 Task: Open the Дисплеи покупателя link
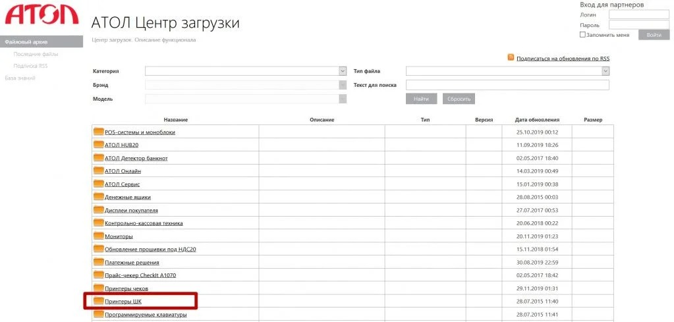coord(132,210)
